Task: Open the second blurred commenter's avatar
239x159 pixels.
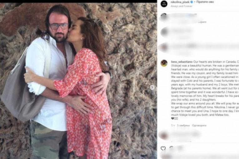Action: 164,32
